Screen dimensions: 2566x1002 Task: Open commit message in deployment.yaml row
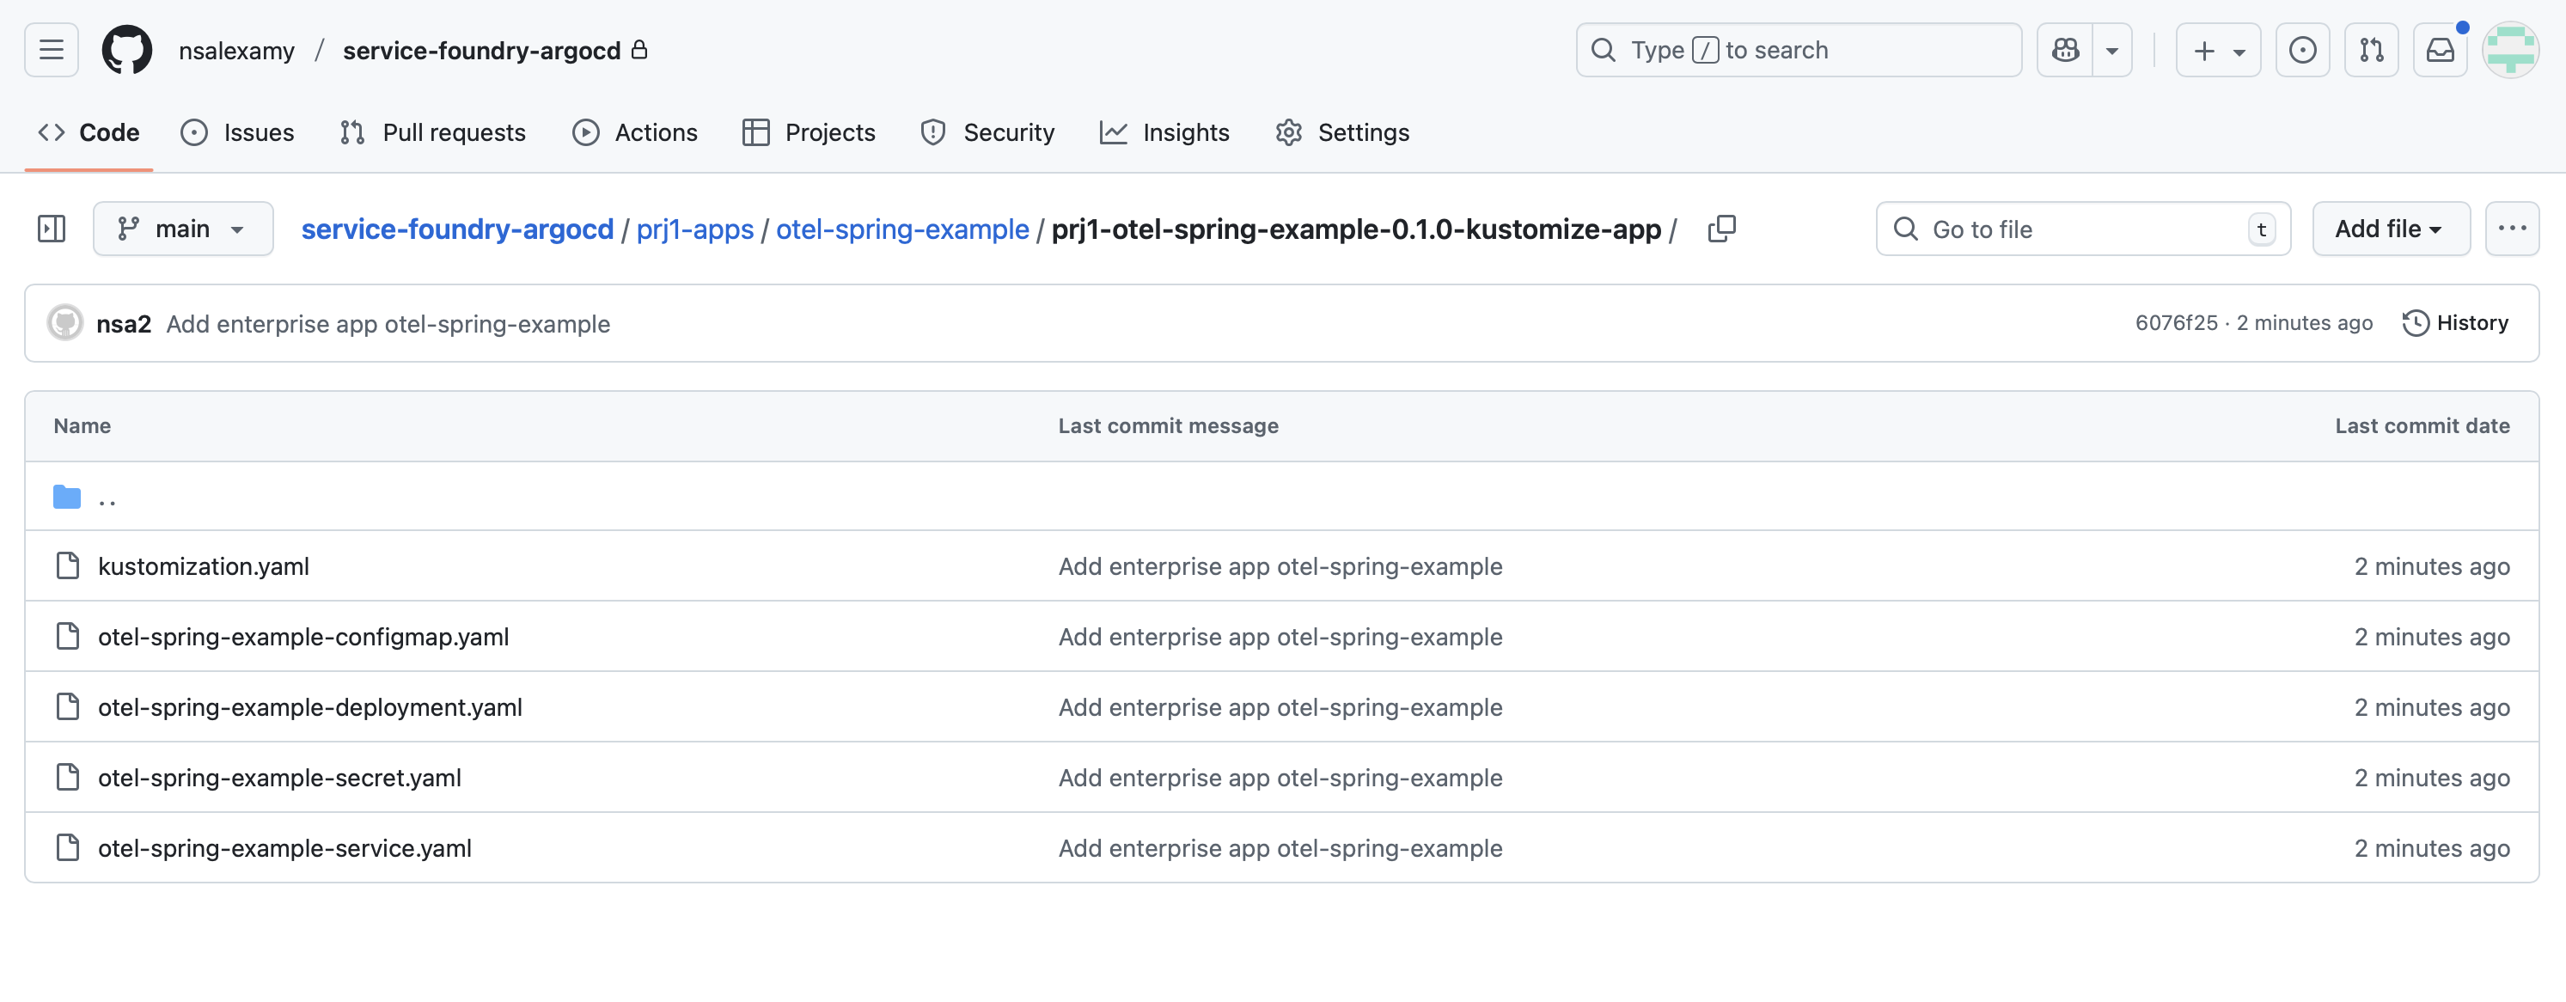coord(1280,707)
